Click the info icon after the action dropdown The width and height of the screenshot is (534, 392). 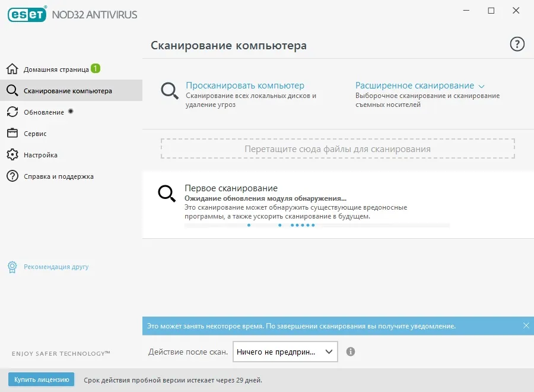pos(351,352)
